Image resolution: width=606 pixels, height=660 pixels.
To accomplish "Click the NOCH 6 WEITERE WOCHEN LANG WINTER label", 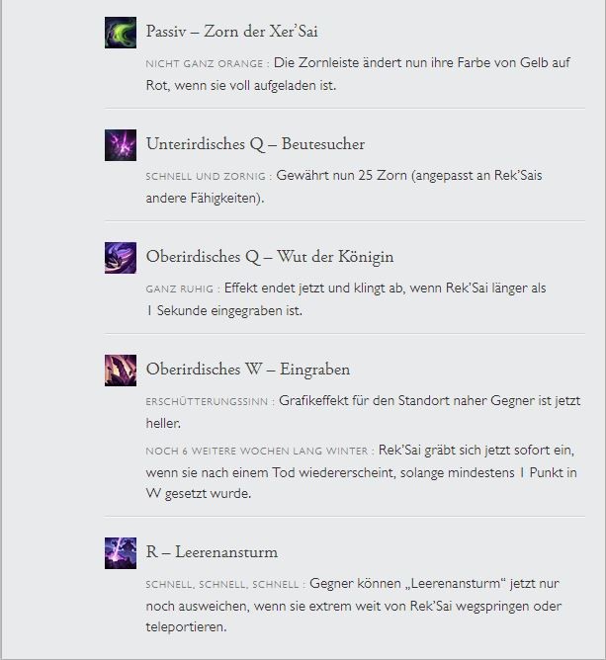I will click(257, 452).
